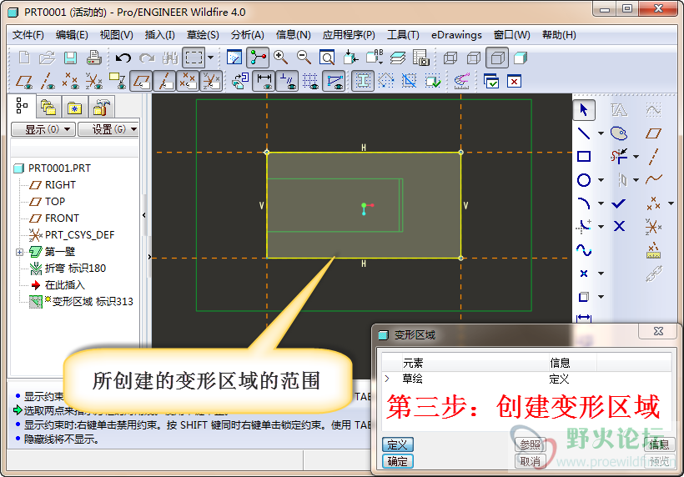This screenshot has width=684, height=477.
Task: Click the Text tool icon
Action: pos(619,109)
